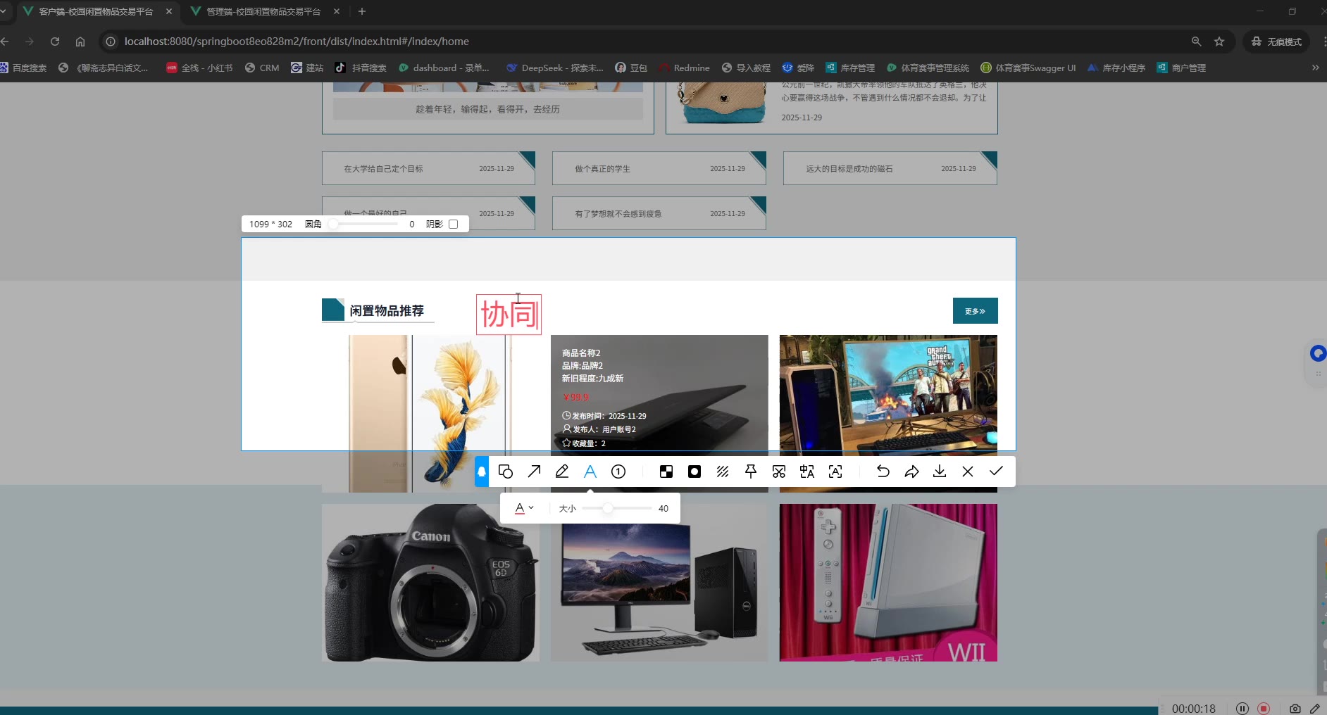Open the 商户管理 bookmark
Image resolution: width=1327 pixels, height=715 pixels.
point(1181,68)
